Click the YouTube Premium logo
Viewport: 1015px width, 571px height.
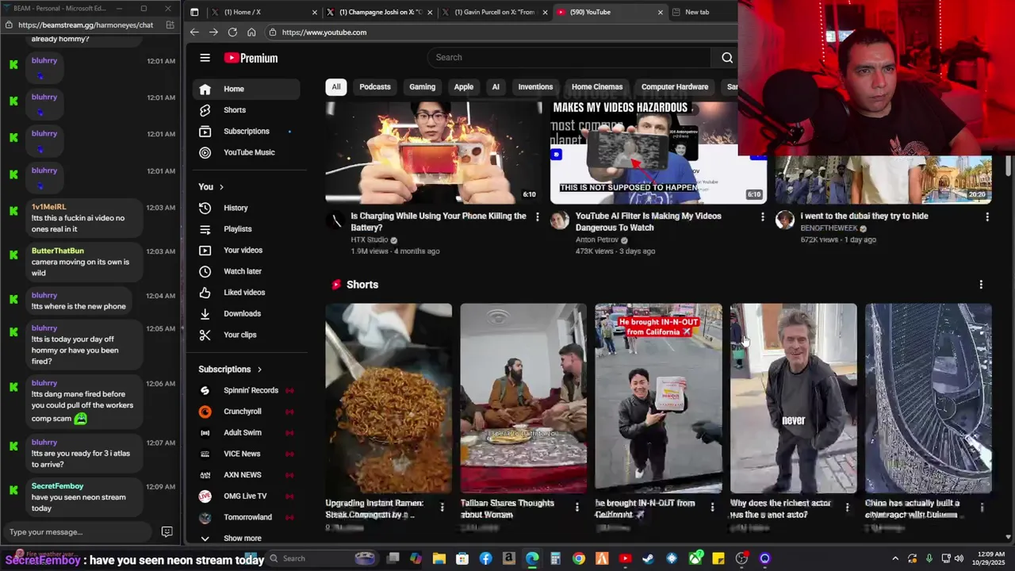tap(251, 58)
